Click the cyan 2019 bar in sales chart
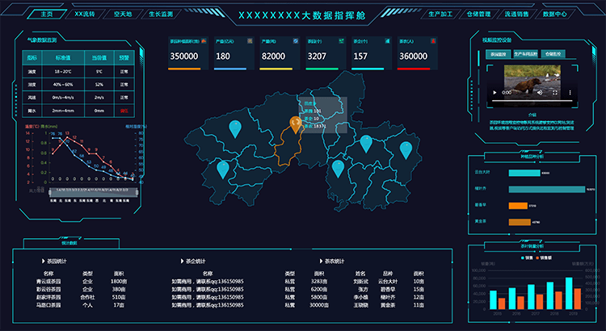 point(569,293)
